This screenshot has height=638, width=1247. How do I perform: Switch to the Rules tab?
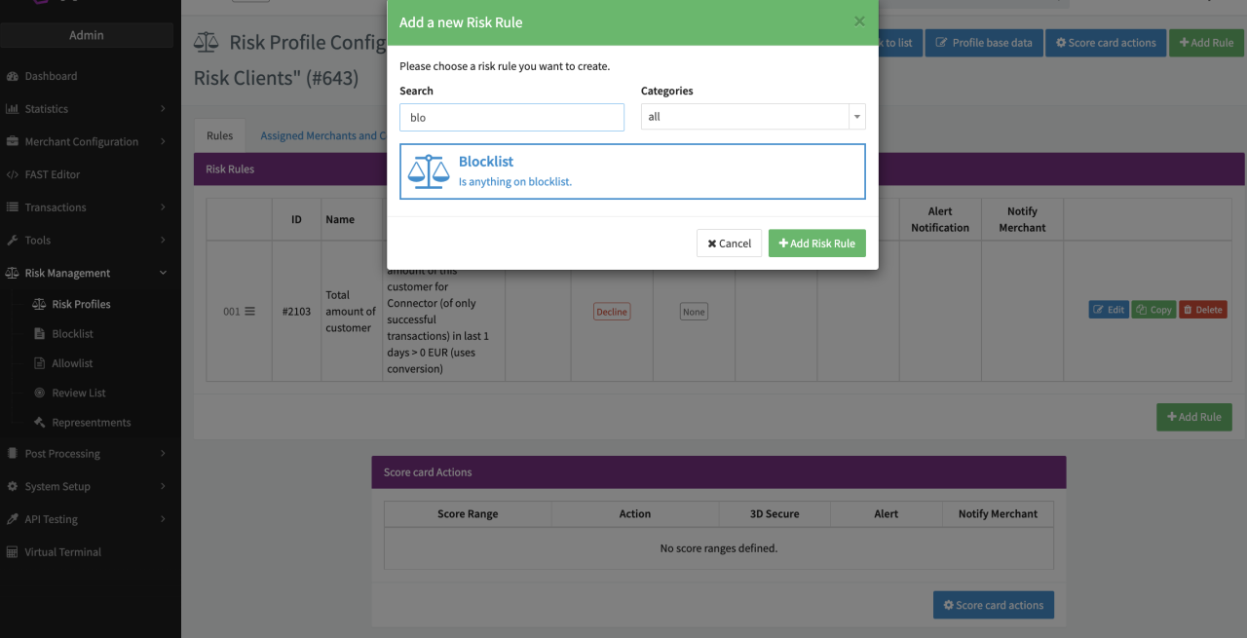tap(219, 136)
